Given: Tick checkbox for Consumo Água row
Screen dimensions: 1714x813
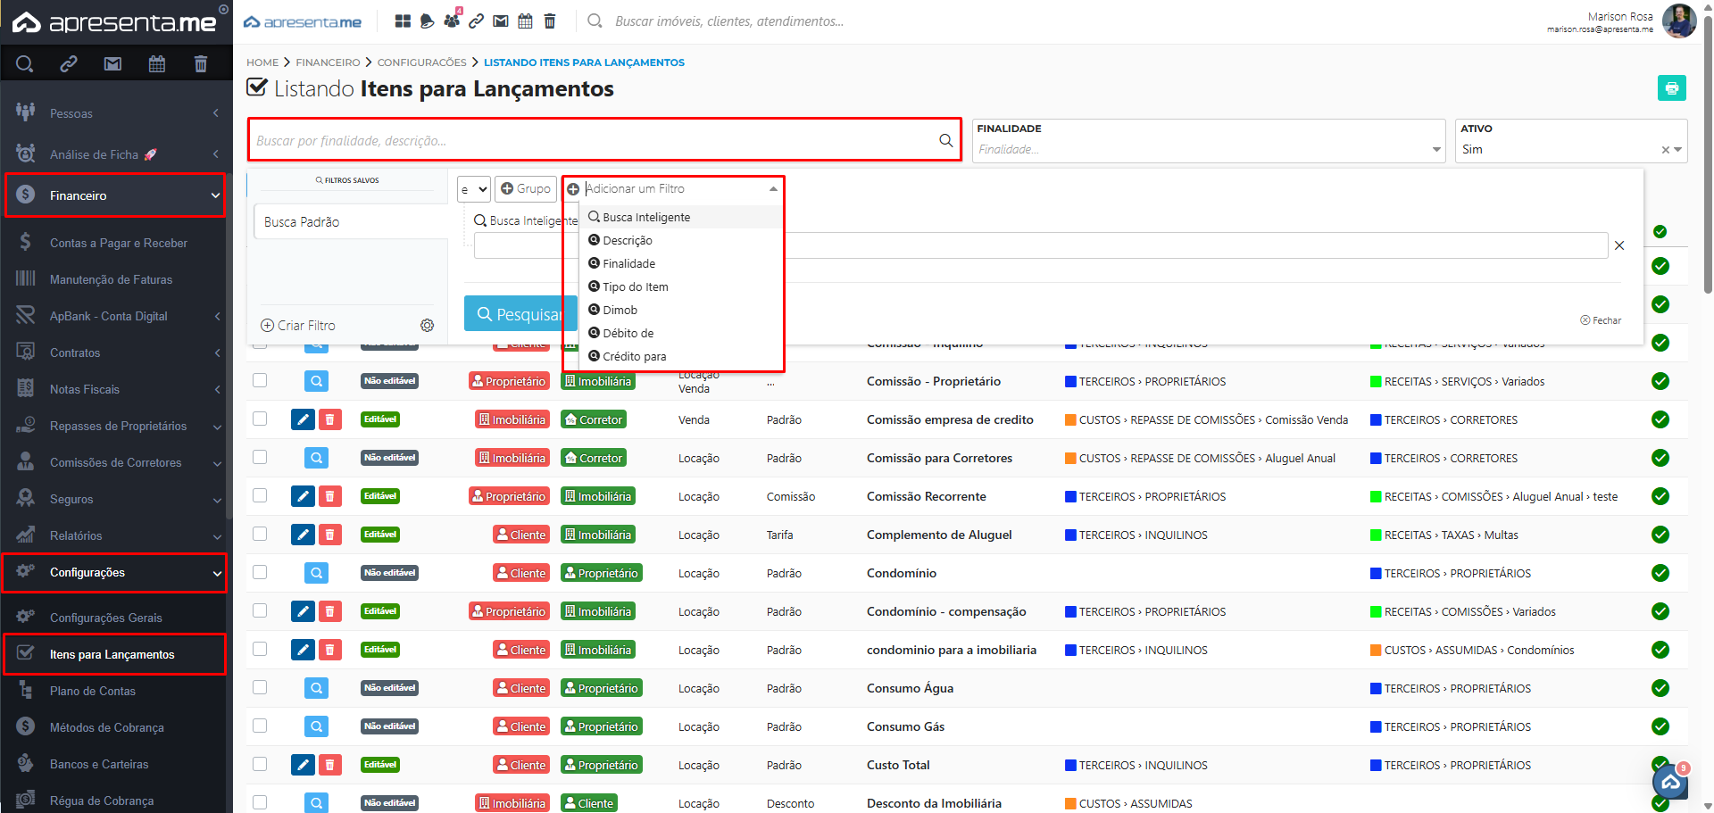Looking at the screenshot, I should (260, 687).
